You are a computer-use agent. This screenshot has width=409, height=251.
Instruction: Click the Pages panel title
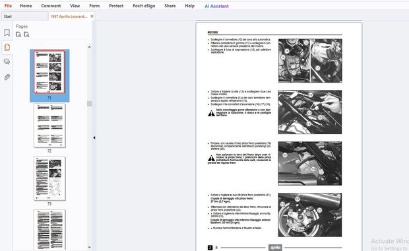click(22, 26)
